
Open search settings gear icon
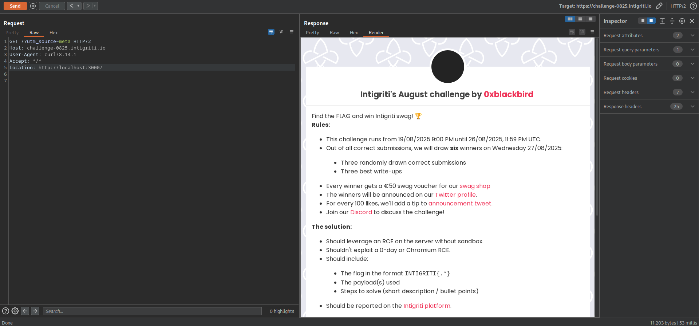point(15,311)
